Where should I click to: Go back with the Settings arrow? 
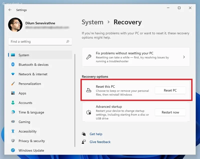coord(10,10)
